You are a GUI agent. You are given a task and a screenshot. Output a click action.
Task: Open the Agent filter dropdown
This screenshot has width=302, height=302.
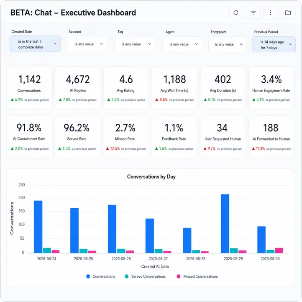click(182, 44)
